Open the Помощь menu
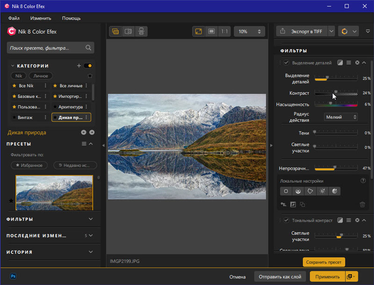Image resolution: width=374 pixels, height=285 pixels. click(71, 18)
